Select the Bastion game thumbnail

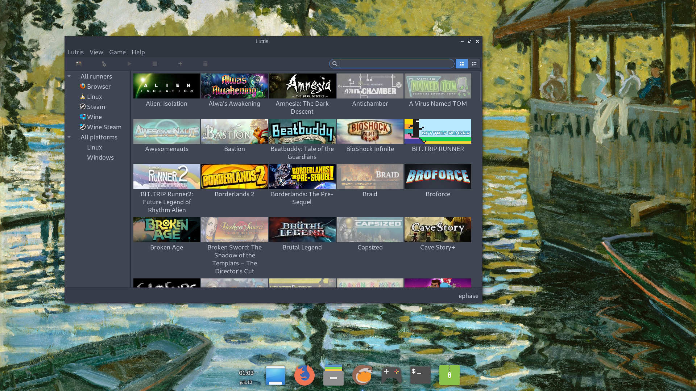[x=234, y=131]
